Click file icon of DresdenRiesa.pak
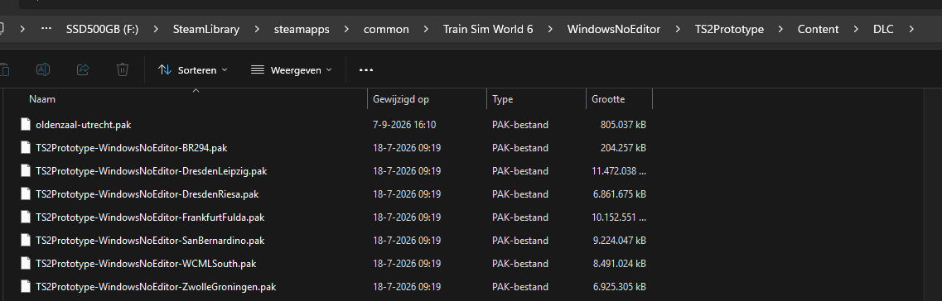The width and height of the screenshot is (942, 301). coord(25,194)
